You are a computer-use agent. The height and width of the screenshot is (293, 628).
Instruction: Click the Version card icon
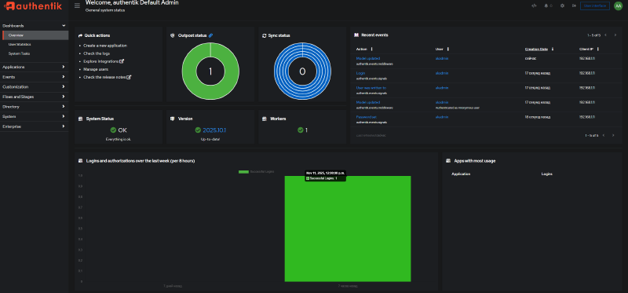tap(172, 119)
